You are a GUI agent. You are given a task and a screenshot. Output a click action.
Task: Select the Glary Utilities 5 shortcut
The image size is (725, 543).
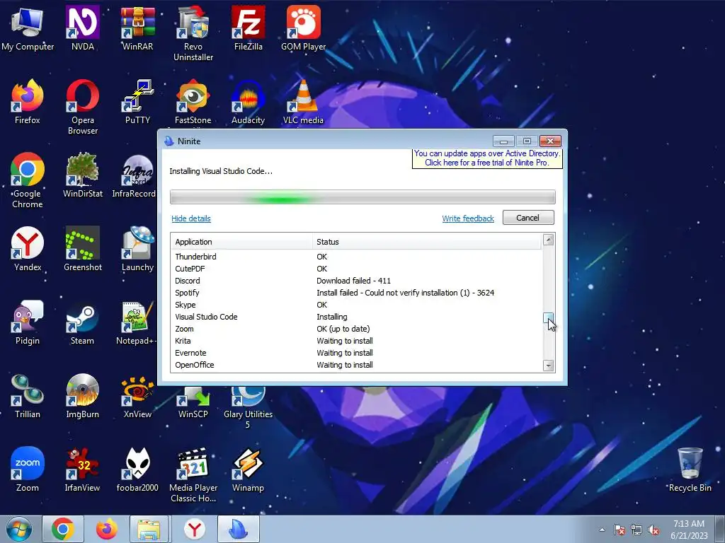[x=249, y=407]
